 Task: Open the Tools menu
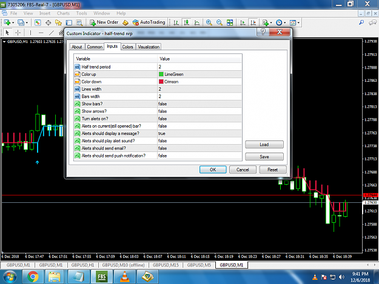[81, 13]
